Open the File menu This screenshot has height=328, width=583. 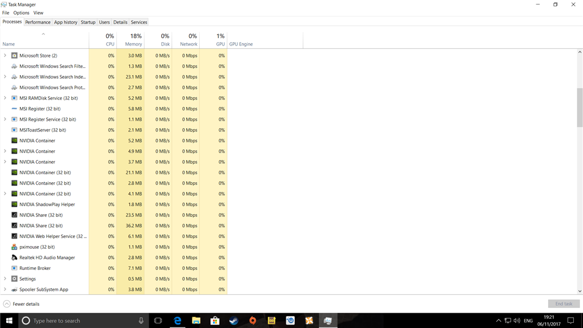pos(6,13)
